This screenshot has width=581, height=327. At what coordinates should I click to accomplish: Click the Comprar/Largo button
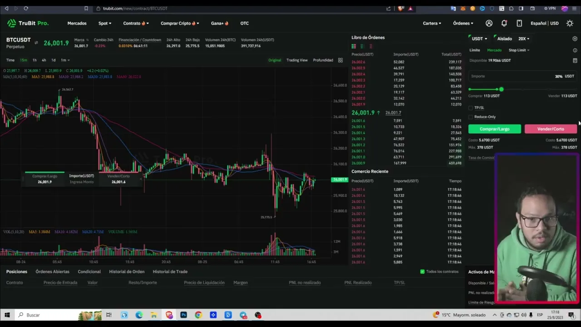(x=495, y=129)
